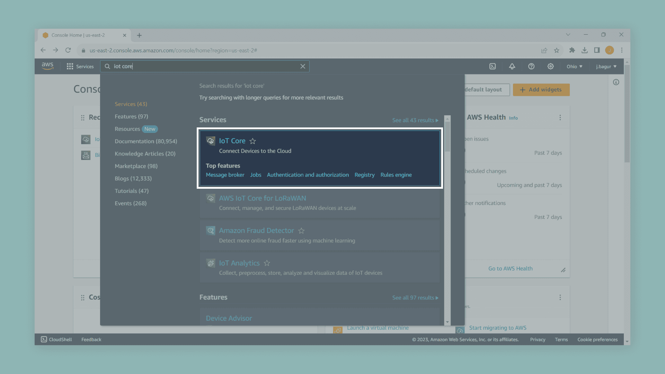Click the search results scrollbar up arrow
The image size is (665, 374).
pyautogui.click(x=447, y=118)
